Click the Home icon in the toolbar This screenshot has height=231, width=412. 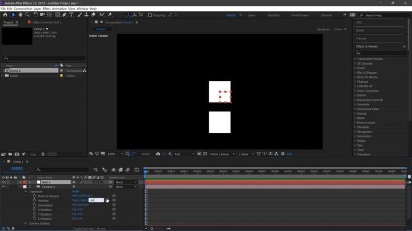[x=5, y=15]
